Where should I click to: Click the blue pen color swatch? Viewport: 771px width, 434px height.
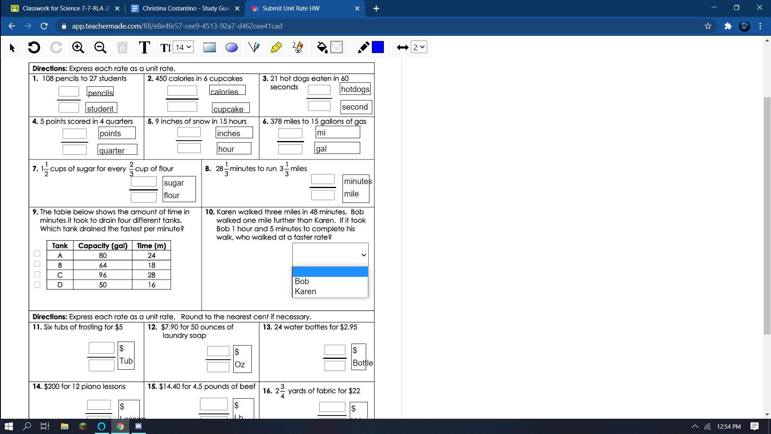(378, 47)
